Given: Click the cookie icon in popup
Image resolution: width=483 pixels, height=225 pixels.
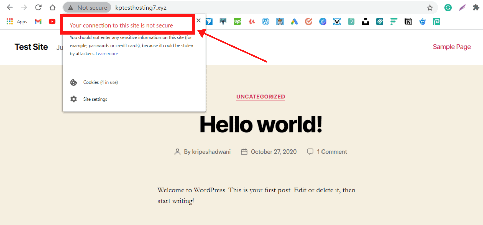Looking at the screenshot, I should click(74, 82).
